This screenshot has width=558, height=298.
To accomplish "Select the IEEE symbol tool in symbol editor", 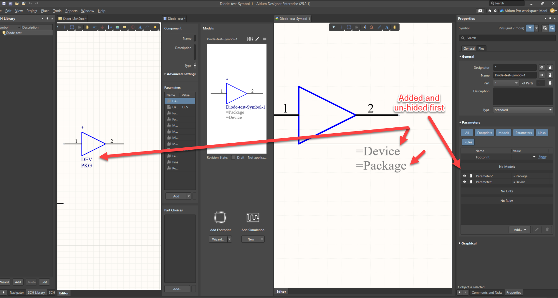I will 372,27.
